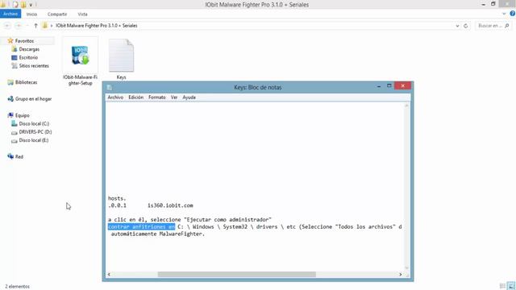Image resolution: width=516 pixels, height=290 pixels.
Task: Switch to details view icon in status bar
Action: point(502,286)
